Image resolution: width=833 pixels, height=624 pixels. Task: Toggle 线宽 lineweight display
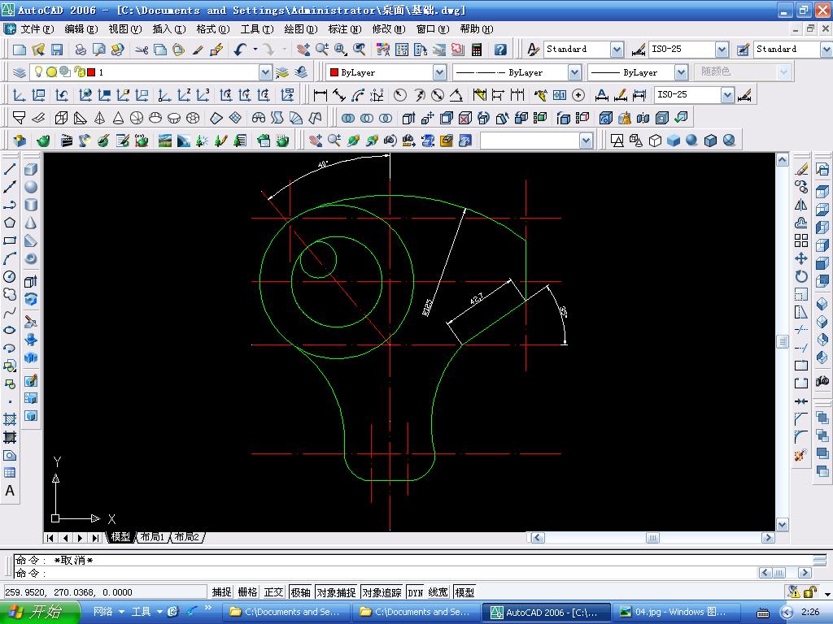tap(438, 592)
